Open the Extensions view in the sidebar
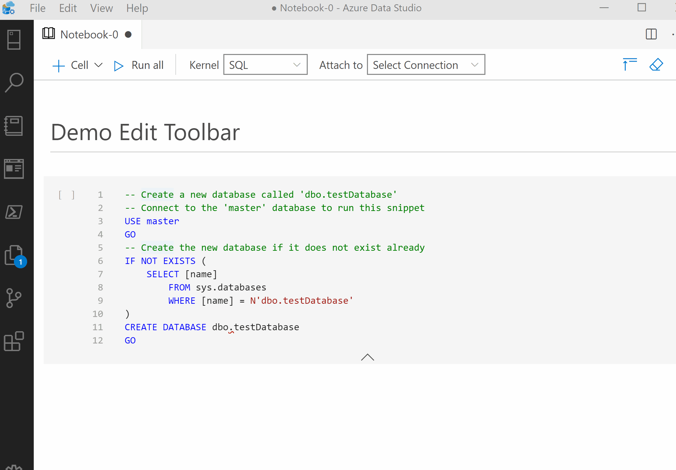 [x=14, y=341]
